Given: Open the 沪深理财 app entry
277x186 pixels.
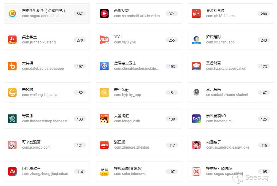Looking at the screenshot, I should point(231,40).
